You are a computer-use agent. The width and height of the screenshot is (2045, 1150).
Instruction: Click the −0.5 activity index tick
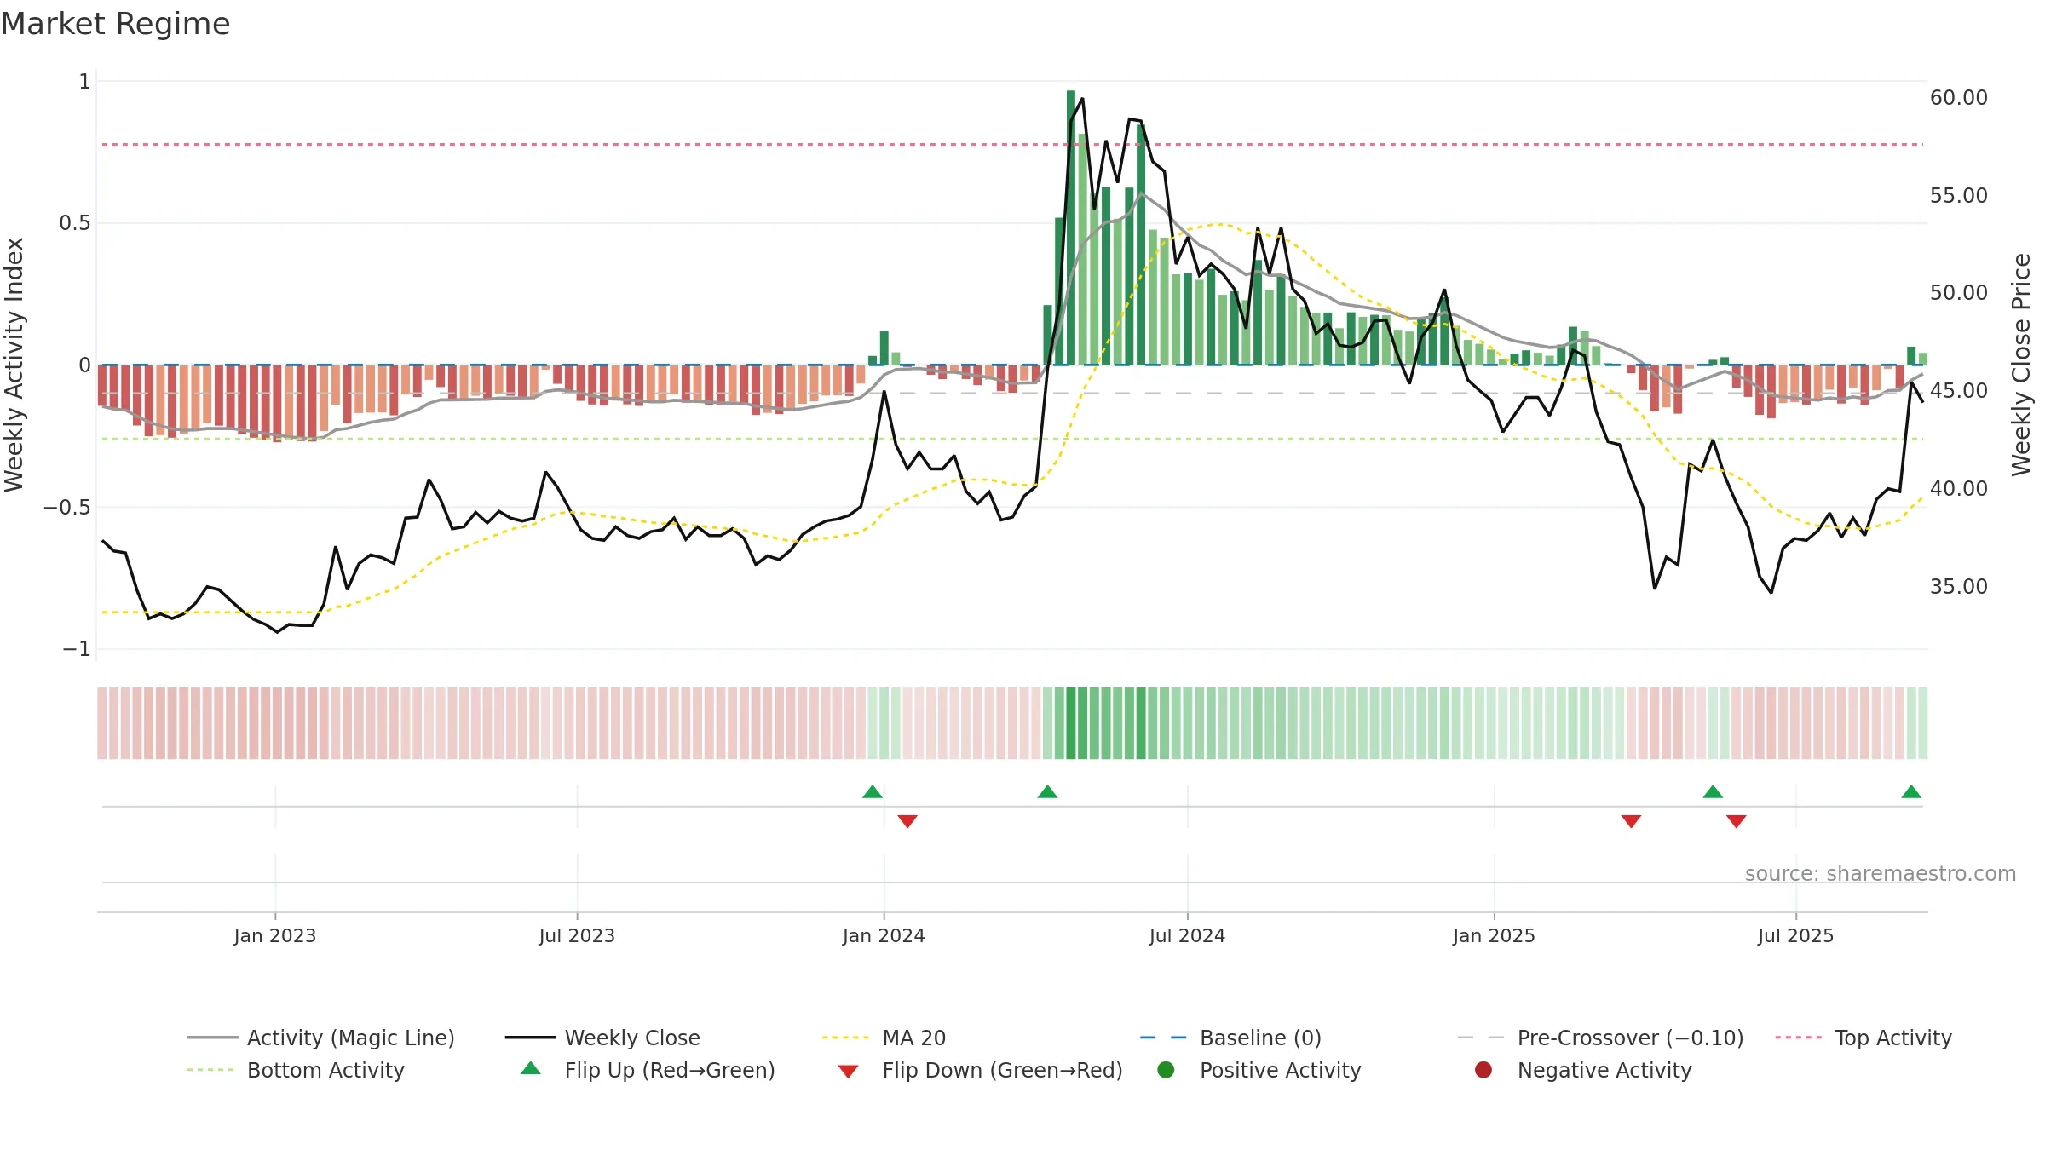pos(67,507)
